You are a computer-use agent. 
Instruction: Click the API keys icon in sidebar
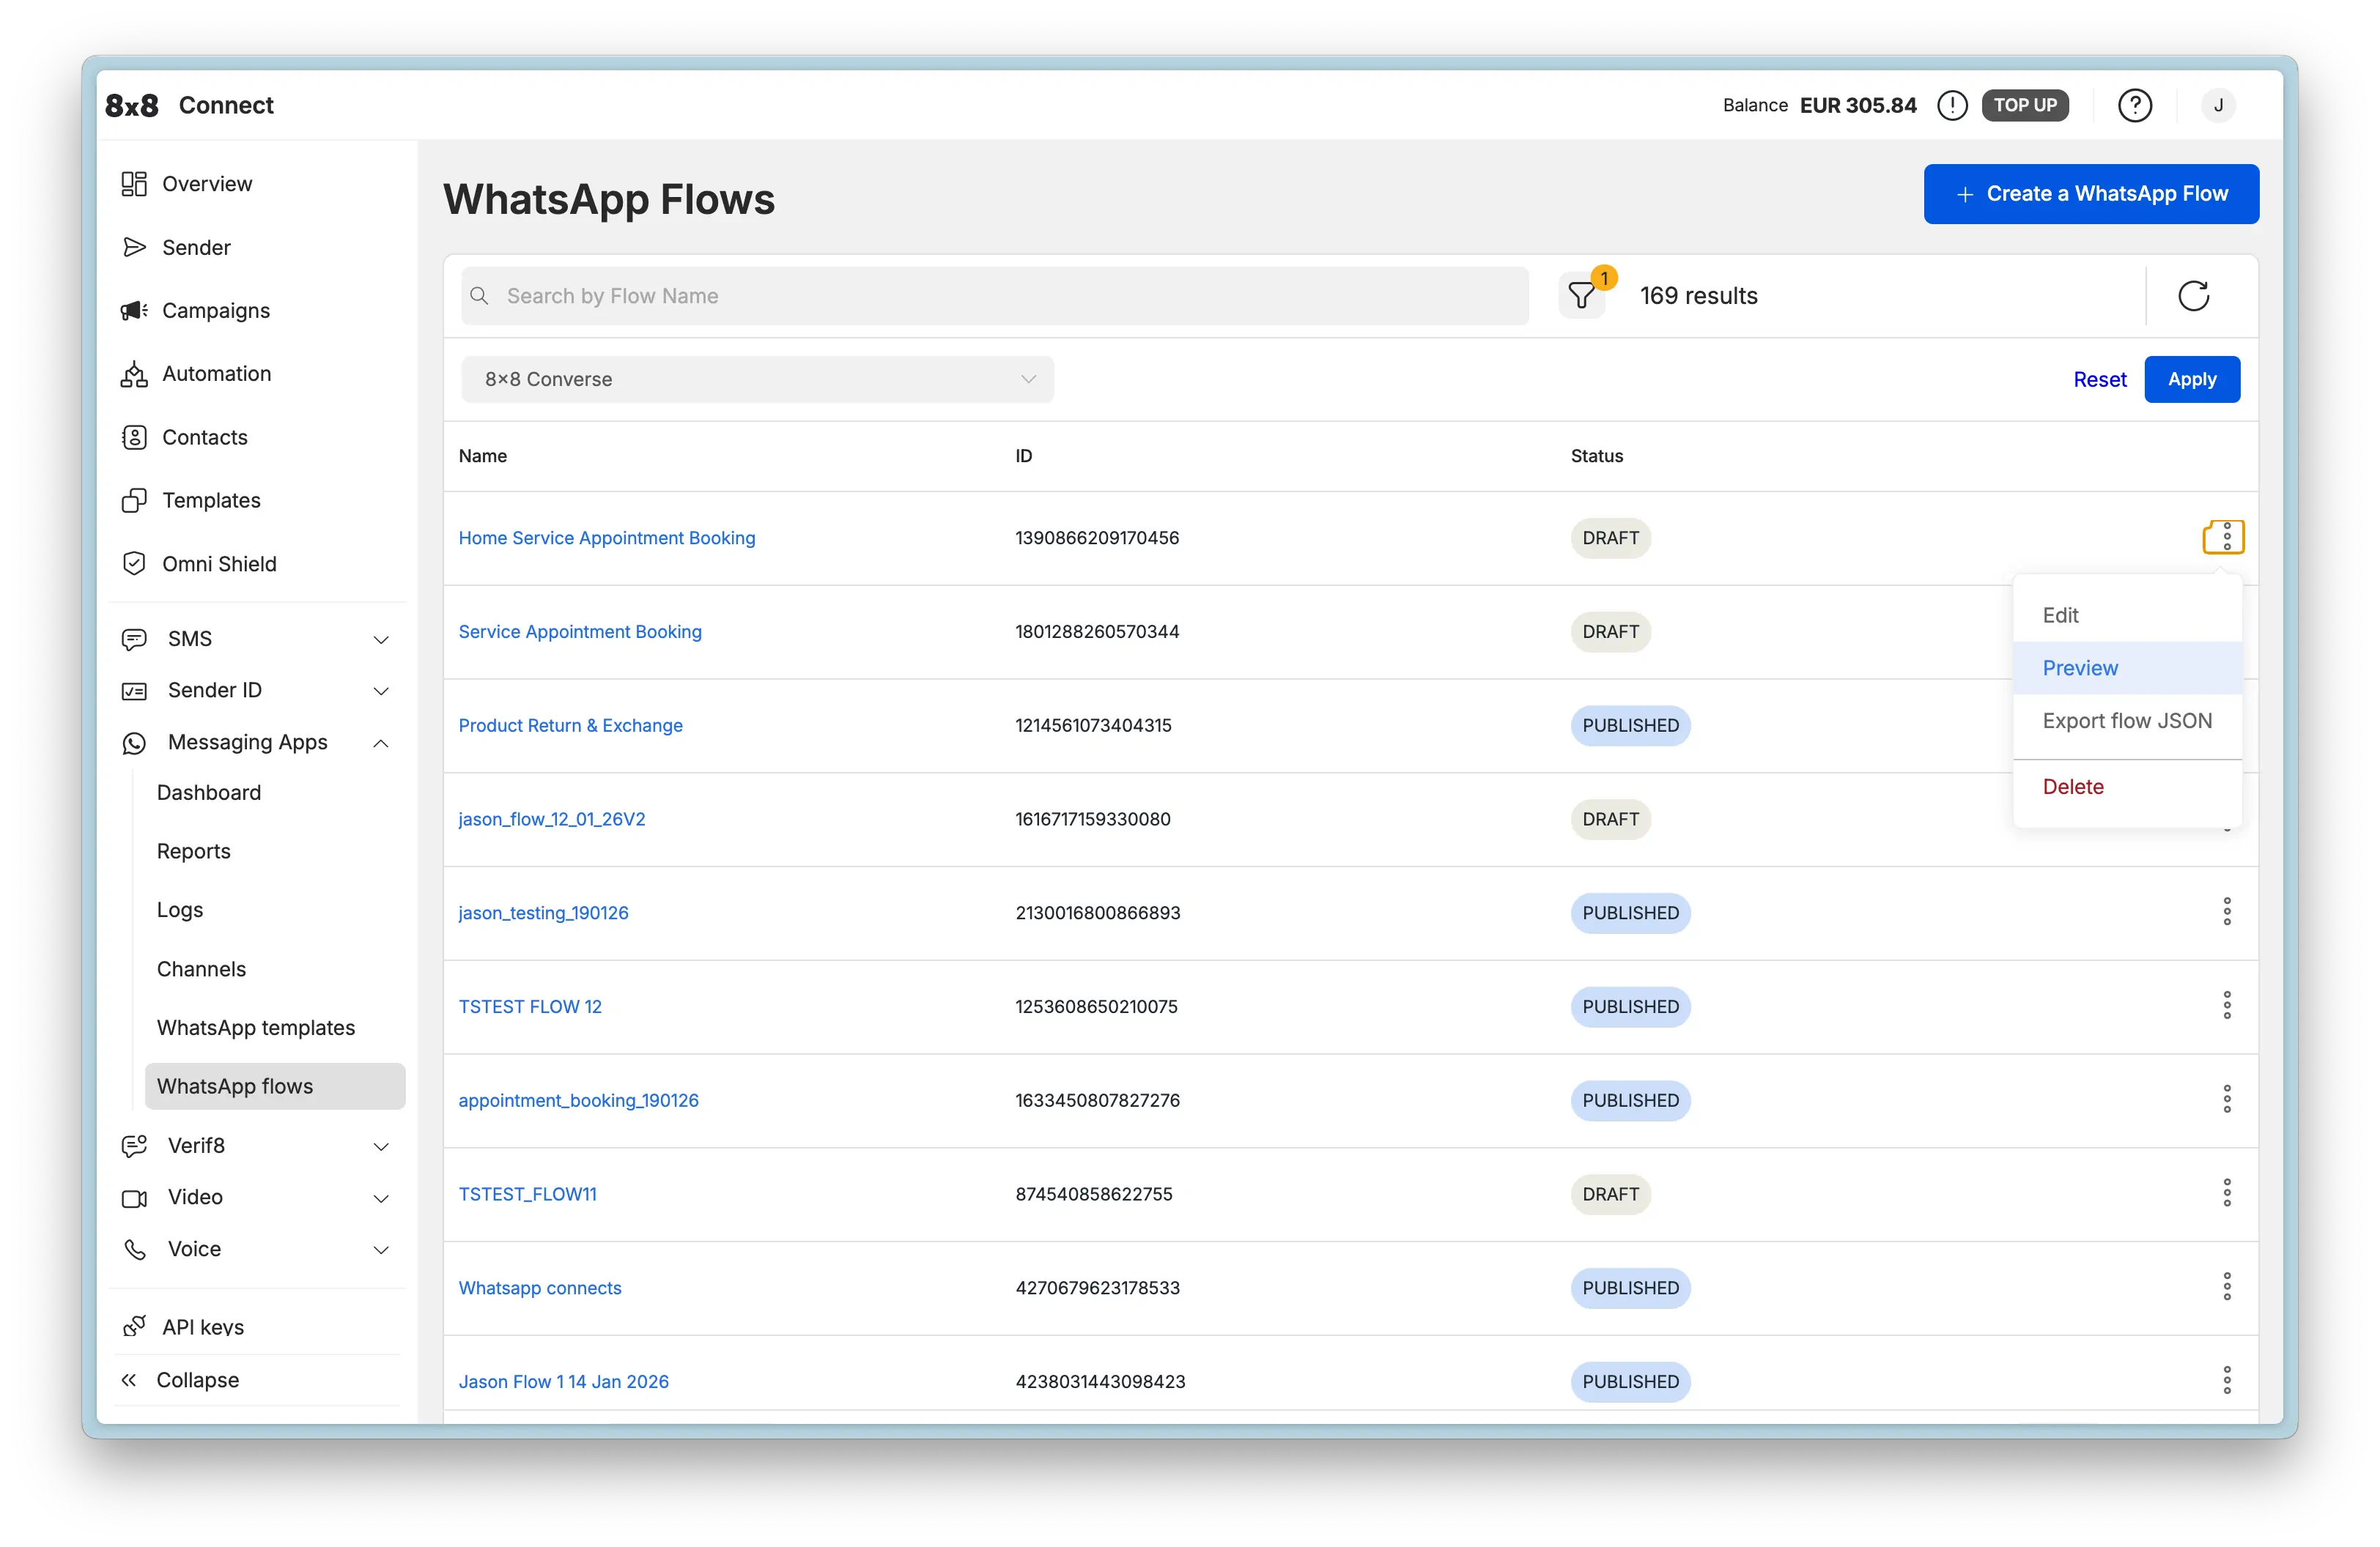[135, 1326]
